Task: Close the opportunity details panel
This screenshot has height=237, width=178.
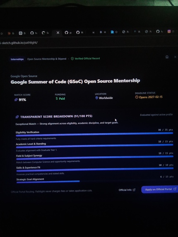Action: tap(175, 57)
